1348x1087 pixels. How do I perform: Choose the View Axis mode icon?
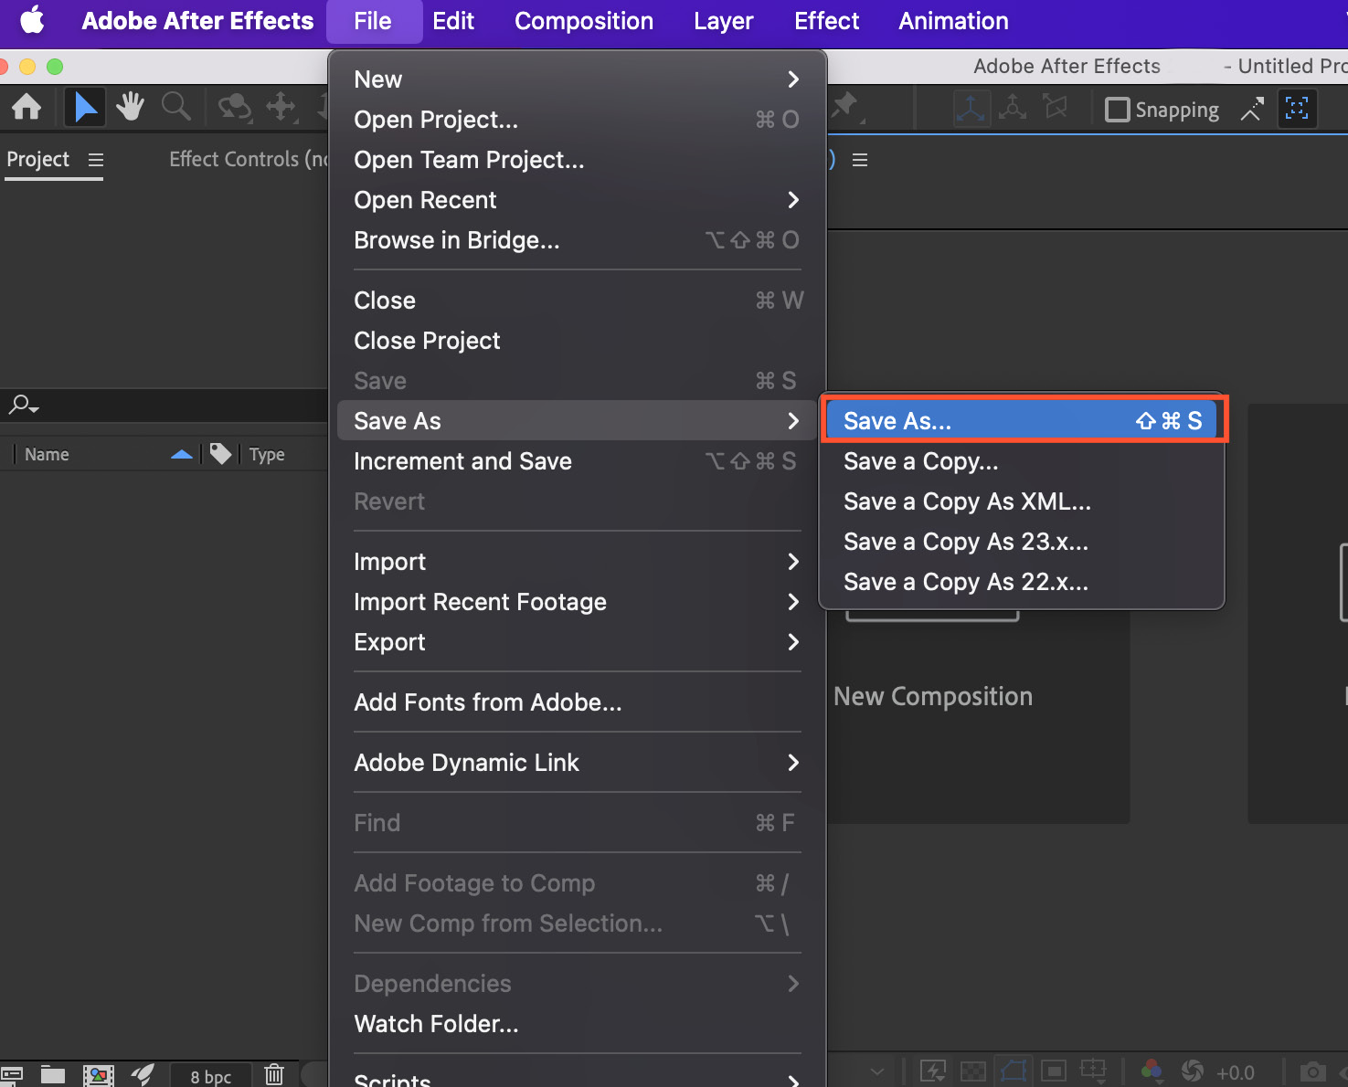[1056, 108]
